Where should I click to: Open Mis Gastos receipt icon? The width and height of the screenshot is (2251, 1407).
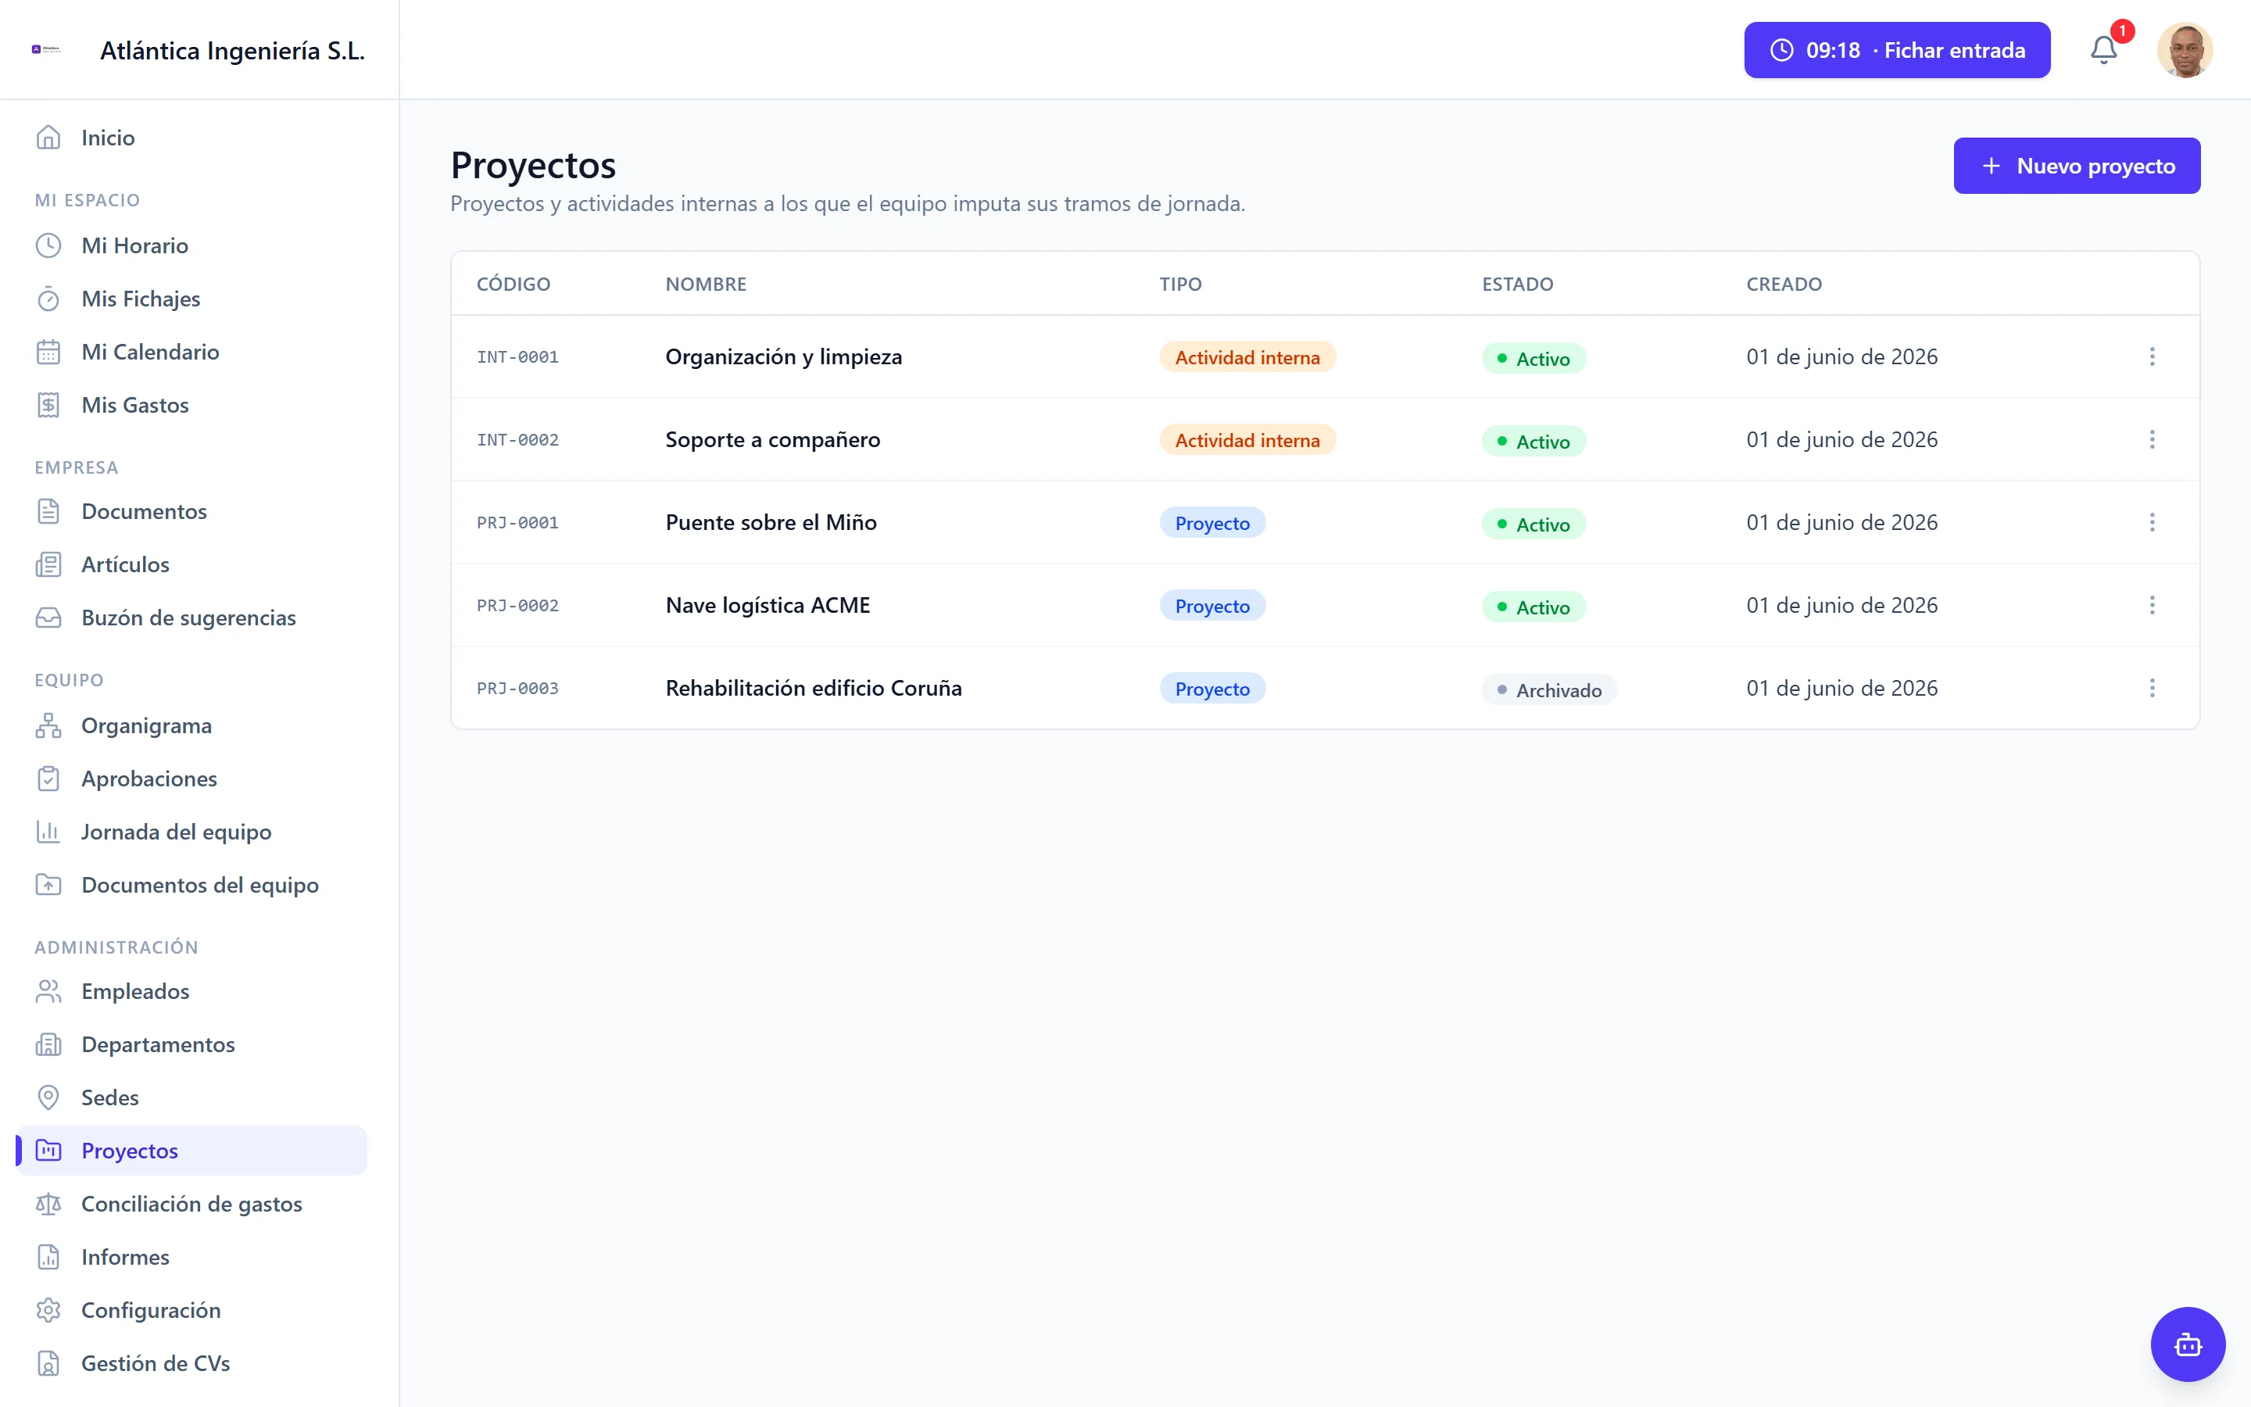[x=48, y=405]
